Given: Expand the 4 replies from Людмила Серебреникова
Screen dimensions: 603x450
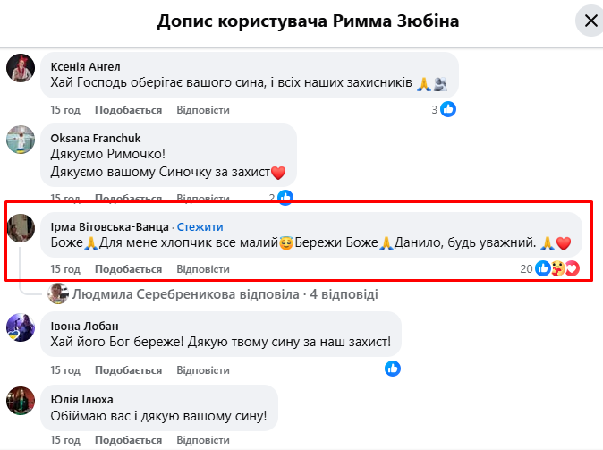Looking at the screenshot, I should [225, 293].
